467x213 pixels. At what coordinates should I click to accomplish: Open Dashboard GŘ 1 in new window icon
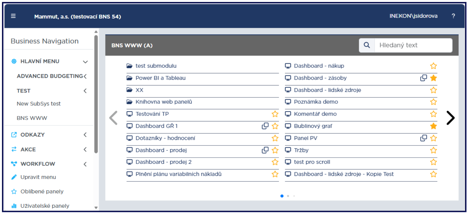(x=265, y=126)
